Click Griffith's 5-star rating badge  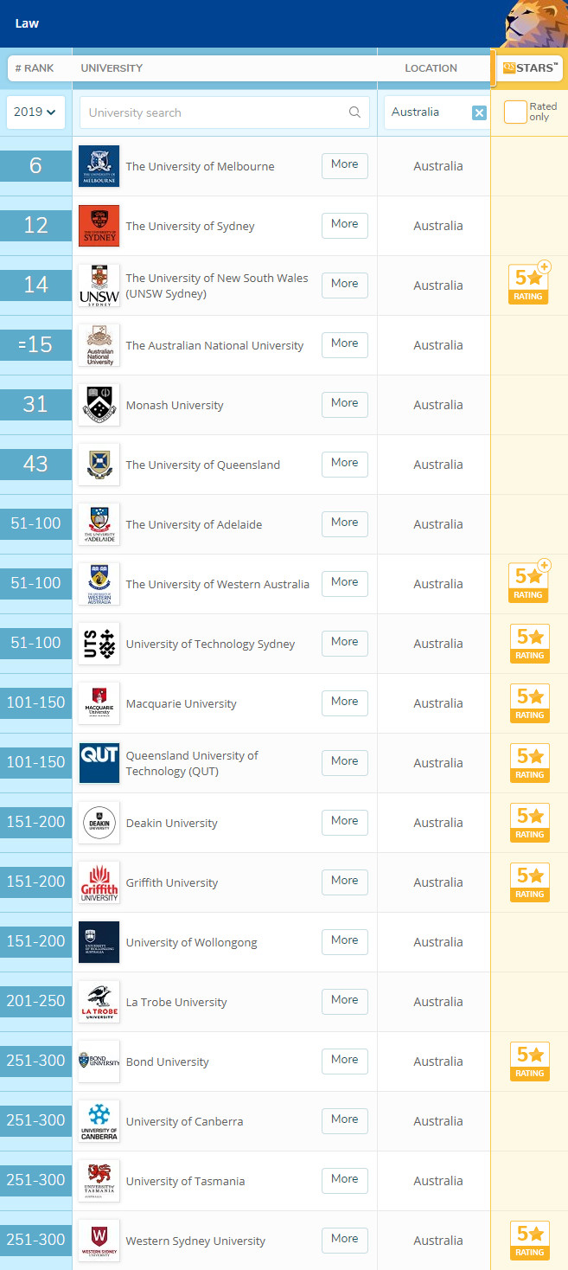click(x=529, y=882)
